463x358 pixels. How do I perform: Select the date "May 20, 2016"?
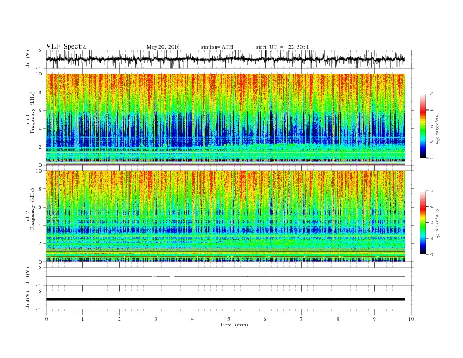coord(163,47)
